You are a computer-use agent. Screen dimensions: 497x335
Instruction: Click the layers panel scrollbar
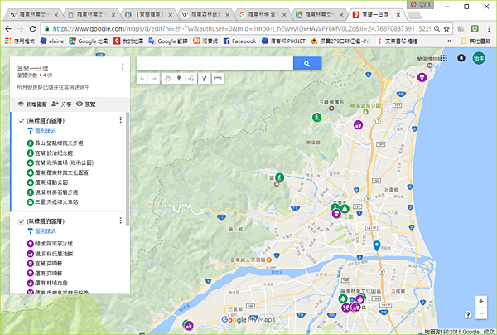[x=128, y=169]
